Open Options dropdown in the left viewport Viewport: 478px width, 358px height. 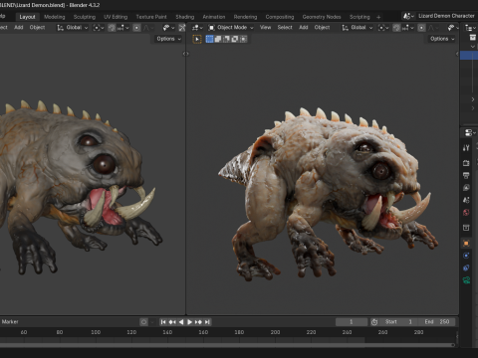point(169,39)
